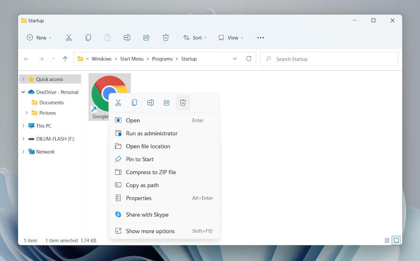Click Cut icon in the context menu
Viewport: 420px width, 261px height.
click(x=118, y=103)
